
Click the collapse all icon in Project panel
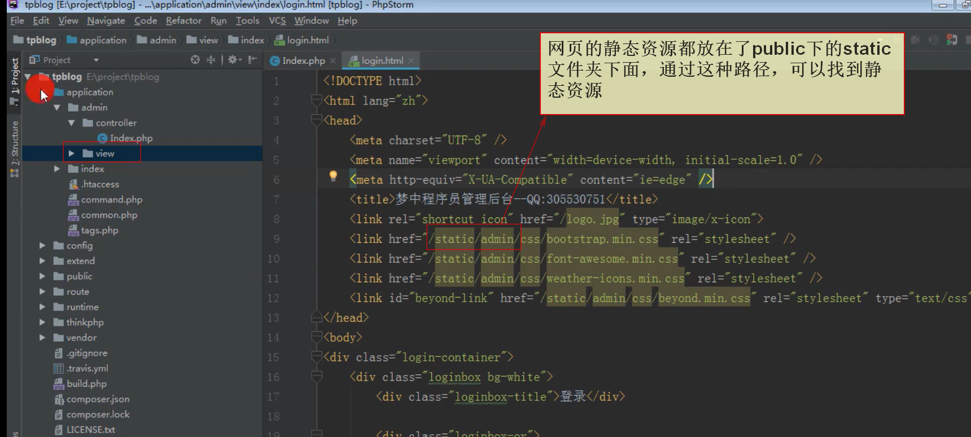click(211, 59)
